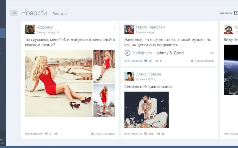Open the Марти Макфлай profile name
Image resolution: width=238 pixels, height=148 pixels.
coord(150,27)
